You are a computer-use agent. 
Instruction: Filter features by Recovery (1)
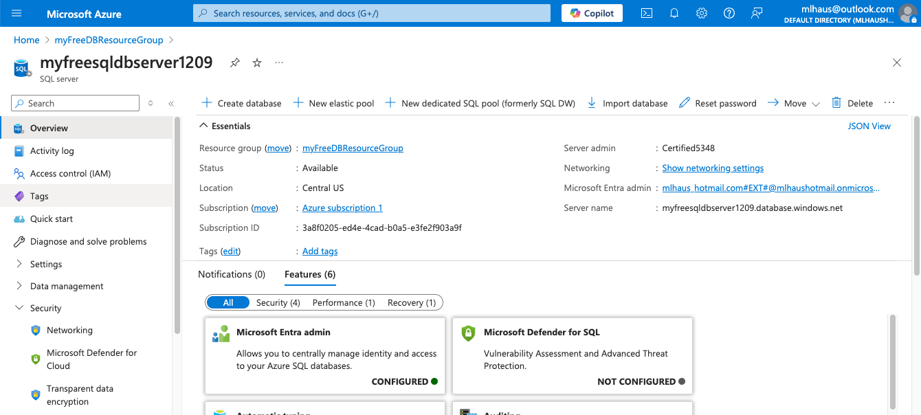(x=412, y=302)
